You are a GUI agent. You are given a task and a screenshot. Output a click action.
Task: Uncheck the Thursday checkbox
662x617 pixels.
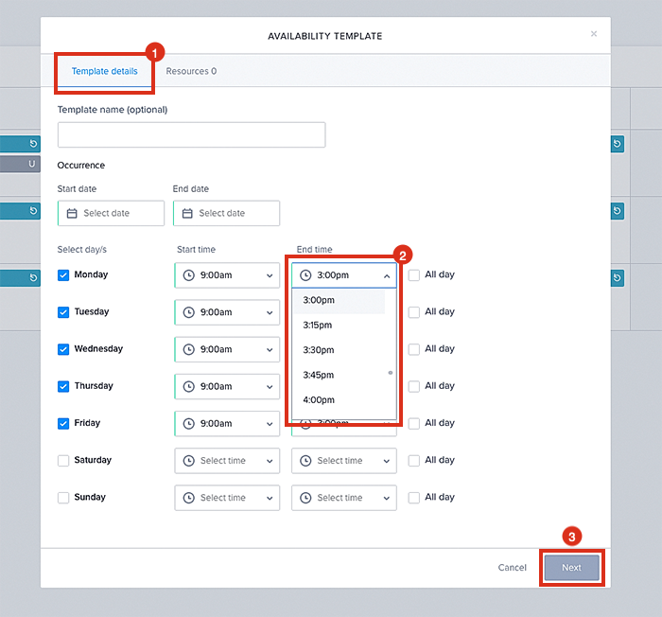pos(63,386)
